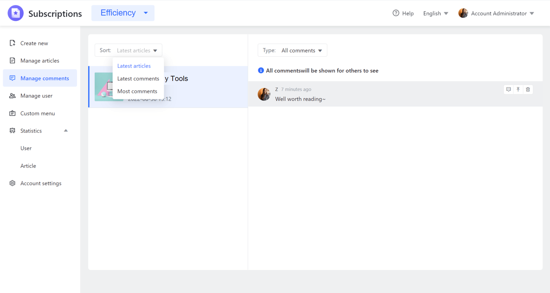This screenshot has height=293, width=550.
Task: Click the Help question mark icon
Action: click(395, 13)
